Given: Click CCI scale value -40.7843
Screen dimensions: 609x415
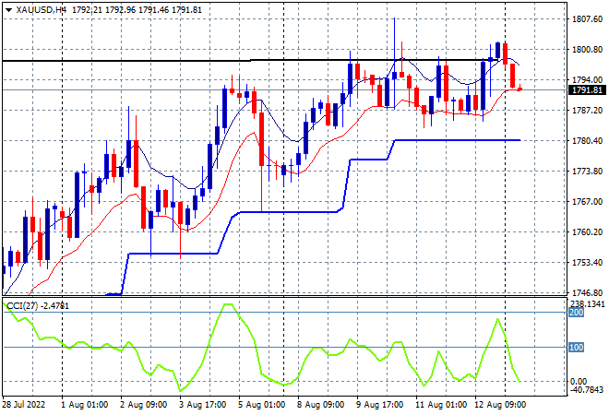Looking at the screenshot, I should [587, 389].
